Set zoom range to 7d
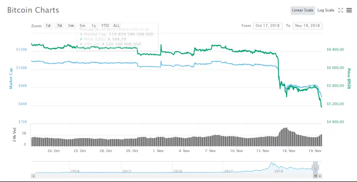 [x=59, y=26]
